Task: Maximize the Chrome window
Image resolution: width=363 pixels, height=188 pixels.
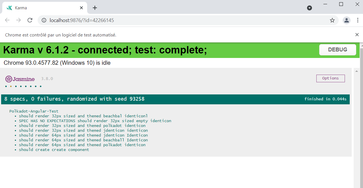Action: 341,4
